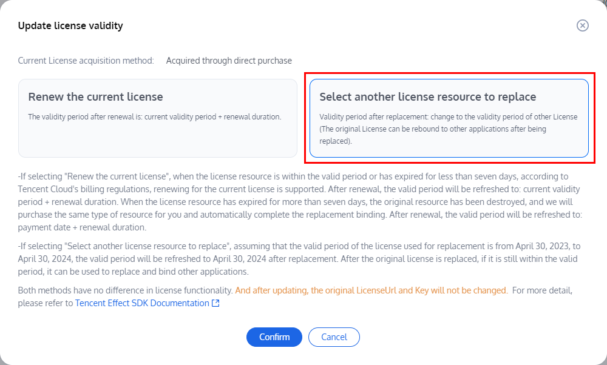Viewport: 607px width, 365px height.
Task: Click the Current License acquisition method label
Action: click(x=86, y=61)
